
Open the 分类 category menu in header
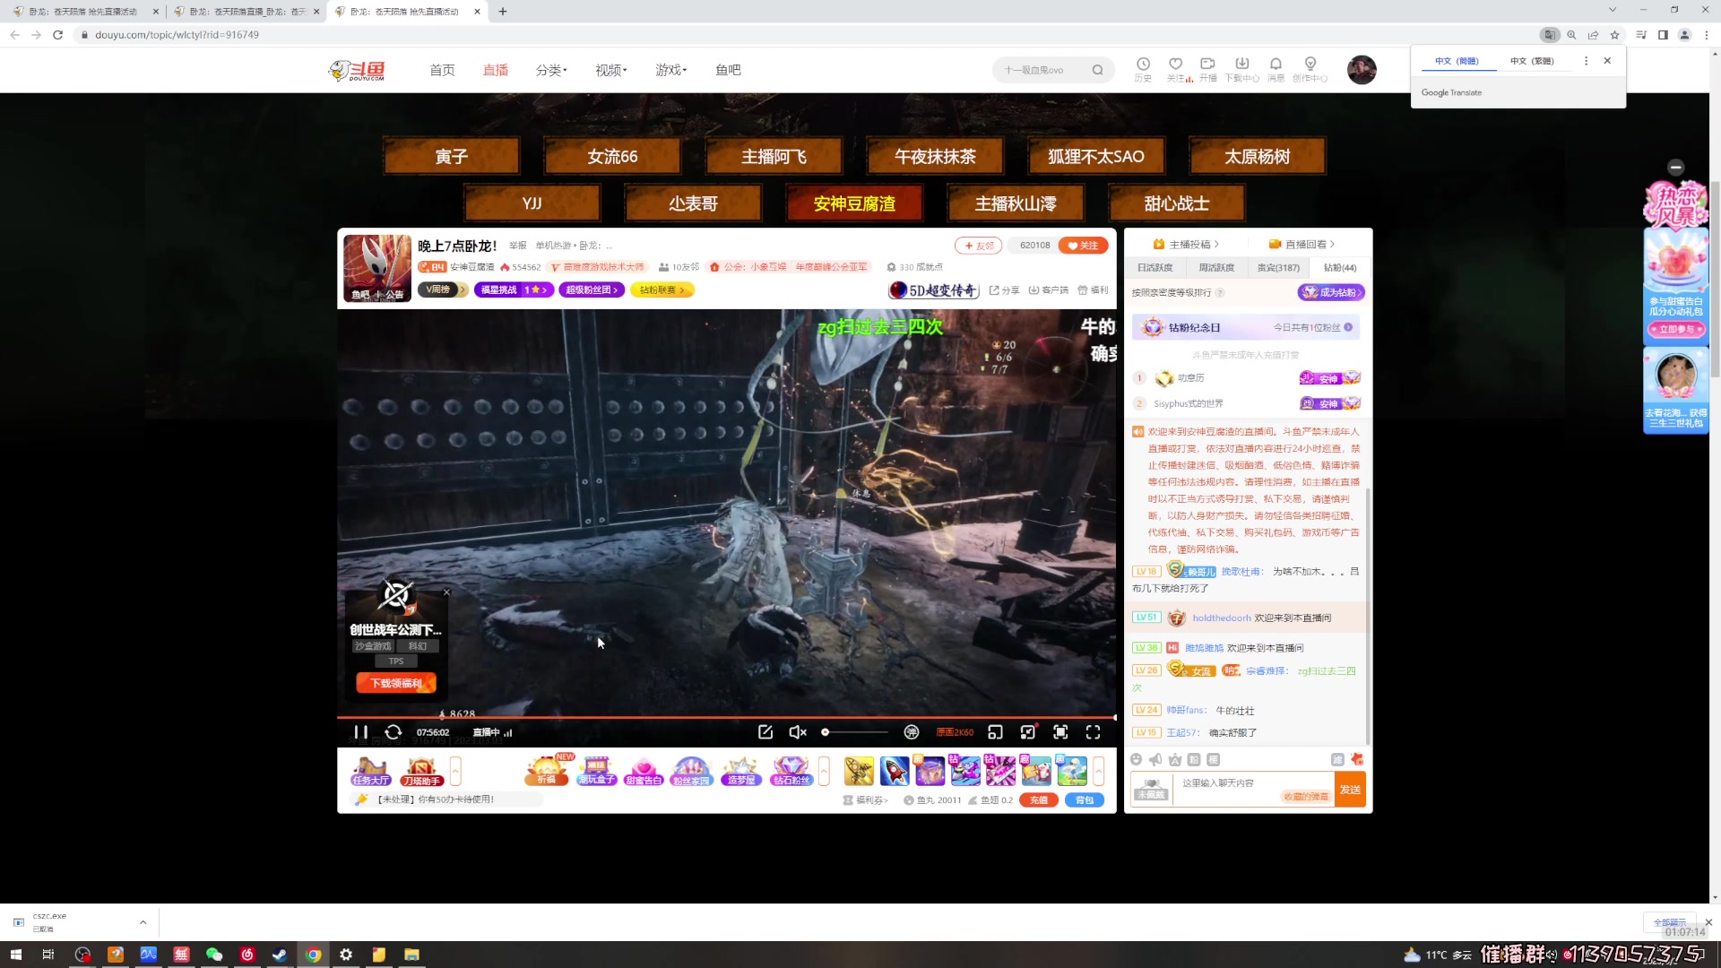pyautogui.click(x=551, y=70)
